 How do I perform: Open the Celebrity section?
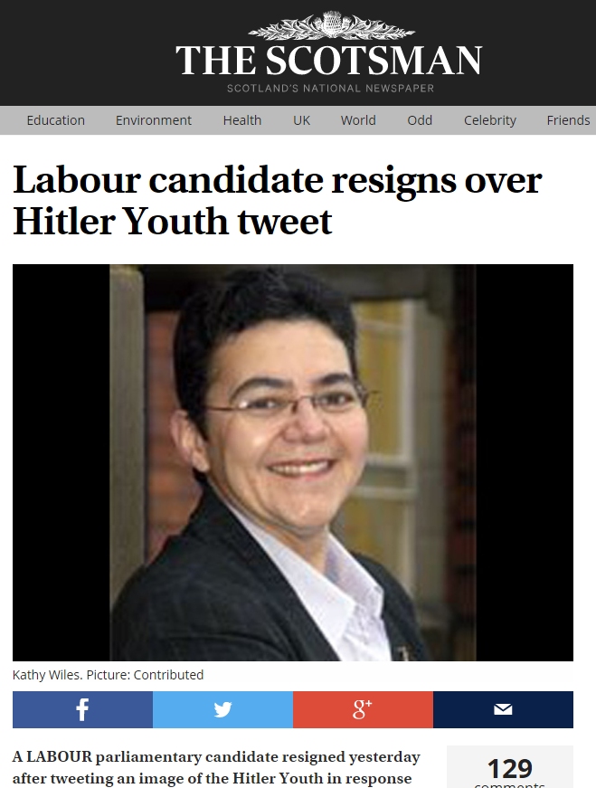click(x=490, y=120)
